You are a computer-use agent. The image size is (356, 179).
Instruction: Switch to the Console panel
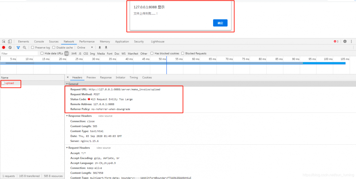(39, 42)
